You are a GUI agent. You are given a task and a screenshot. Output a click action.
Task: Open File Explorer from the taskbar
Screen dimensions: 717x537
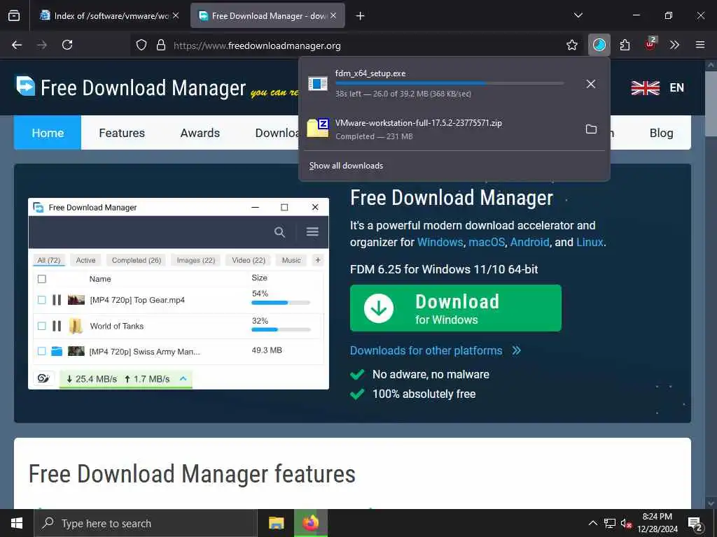click(276, 523)
